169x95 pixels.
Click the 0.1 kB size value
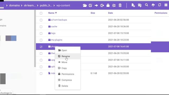click(94, 73)
